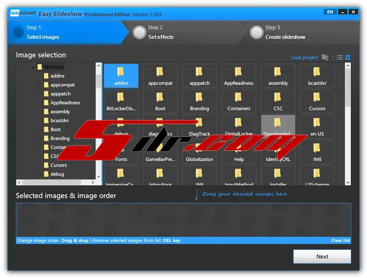Expand Boot node in folder tree
Image resolution: width=367 pixels, height=278 pixels.
click(x=39, y=130)
